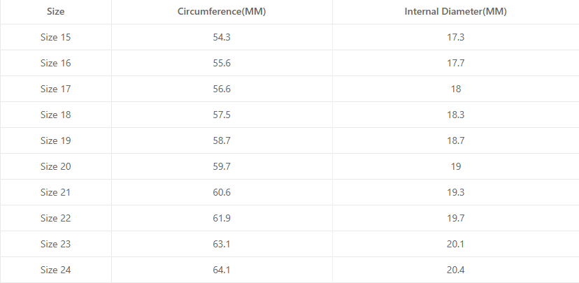This screenshot has width=579, height=283.
Task: Click the Internal Diameter(MM) column header
Action: point(456,11)
